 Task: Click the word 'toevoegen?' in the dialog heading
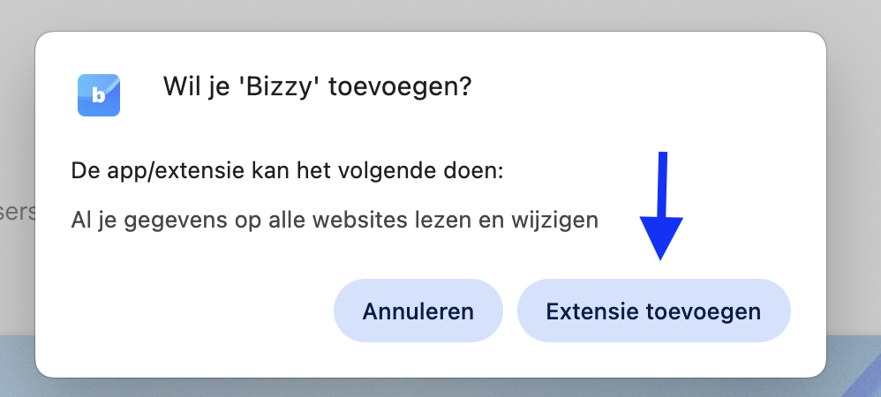coord(400,87)
